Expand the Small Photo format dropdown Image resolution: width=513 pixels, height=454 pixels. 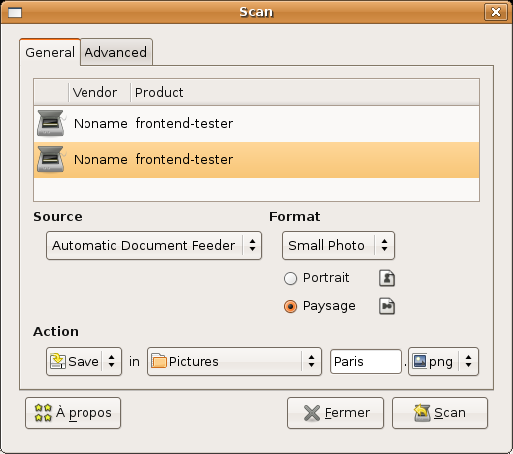338,245
